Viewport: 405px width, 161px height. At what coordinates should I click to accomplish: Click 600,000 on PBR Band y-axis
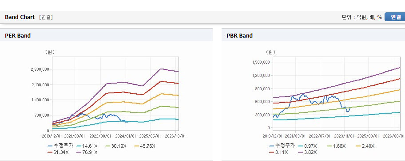[262, 102]
